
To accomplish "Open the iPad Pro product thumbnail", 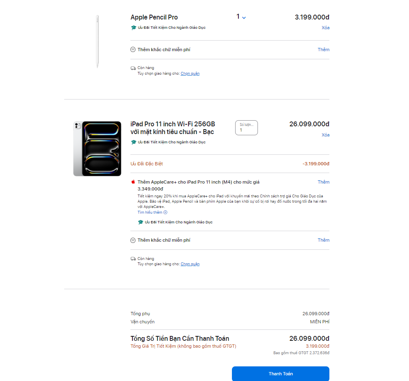I will pyautogui.click(x=97, y=149).
